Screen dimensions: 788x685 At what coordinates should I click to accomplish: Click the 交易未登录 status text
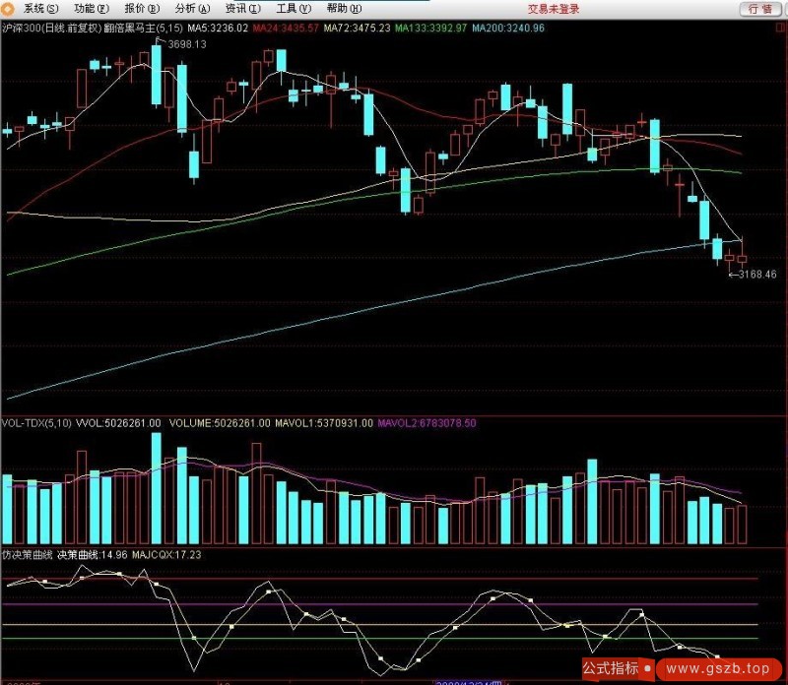tap(553, 9)
